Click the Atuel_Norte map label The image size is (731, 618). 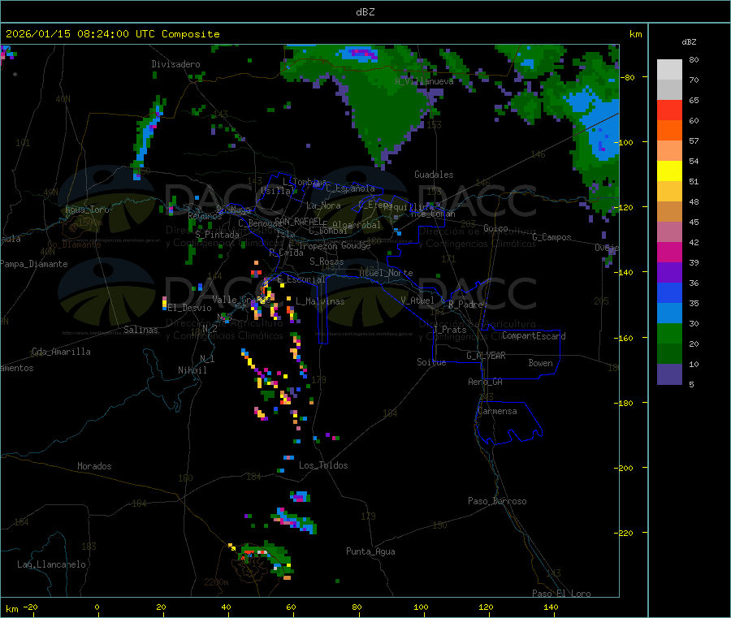tap(386, 273)
